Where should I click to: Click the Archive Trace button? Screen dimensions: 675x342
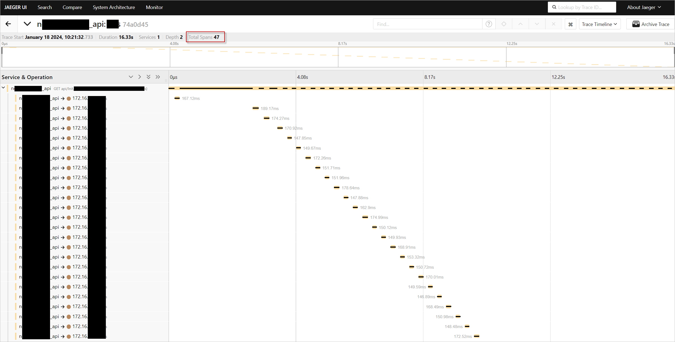point(650,24)
